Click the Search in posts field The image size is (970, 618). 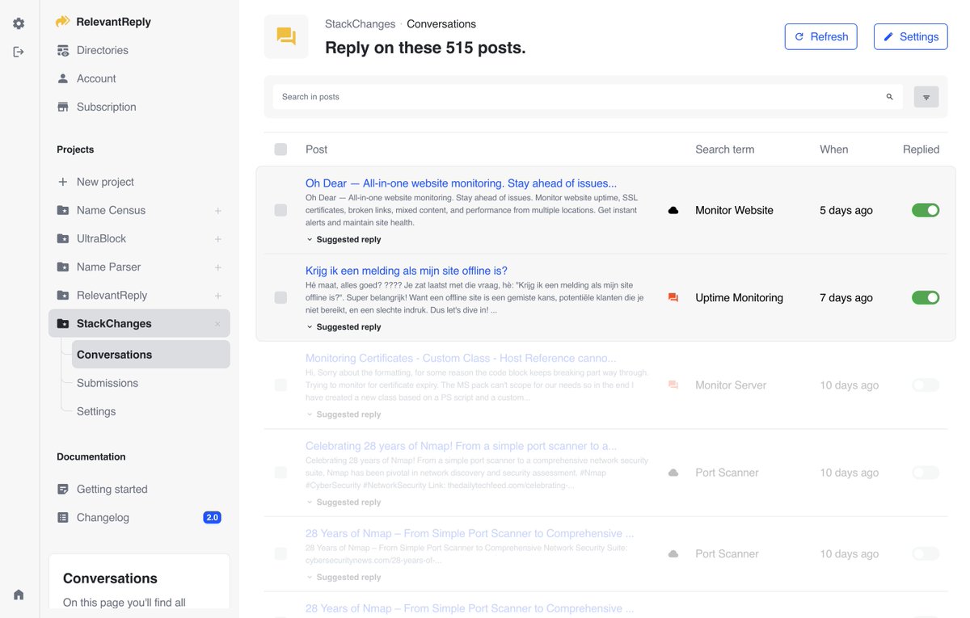pos(588,97)
